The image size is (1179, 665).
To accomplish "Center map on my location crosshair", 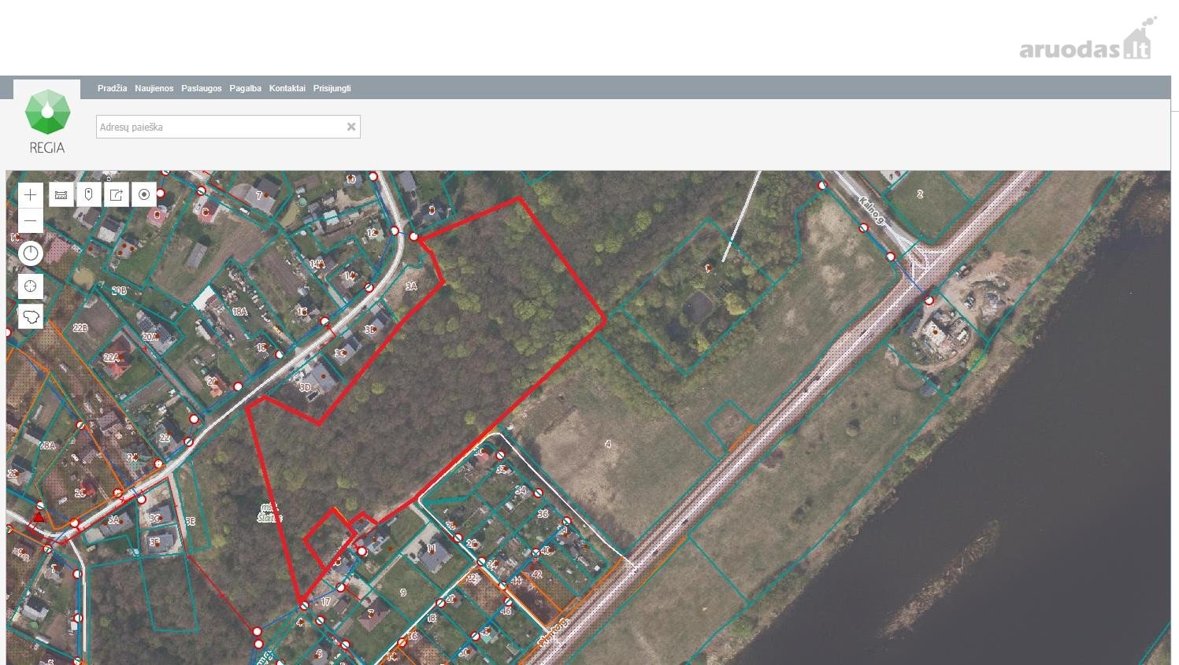I will [x=31, y=286].
